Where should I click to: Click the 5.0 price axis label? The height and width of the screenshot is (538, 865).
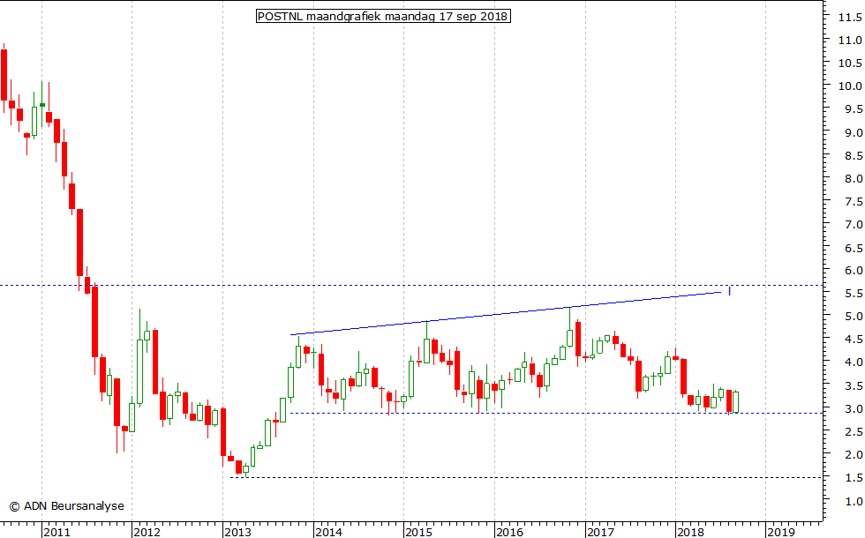point(854,317)
